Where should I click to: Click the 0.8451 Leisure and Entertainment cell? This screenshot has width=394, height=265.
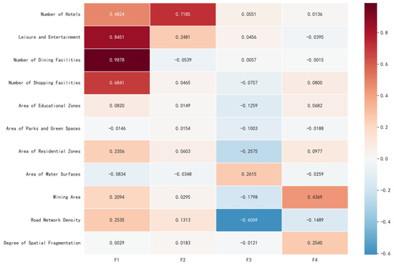117,37
